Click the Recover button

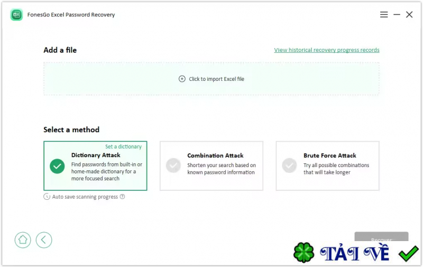point(381,237)
